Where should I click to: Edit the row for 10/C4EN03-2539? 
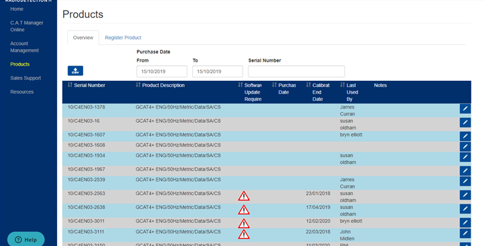[x=465, y=181]
